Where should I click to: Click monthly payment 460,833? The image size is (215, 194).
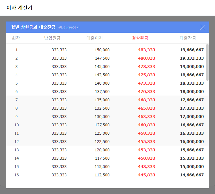(x=146, y=125)
